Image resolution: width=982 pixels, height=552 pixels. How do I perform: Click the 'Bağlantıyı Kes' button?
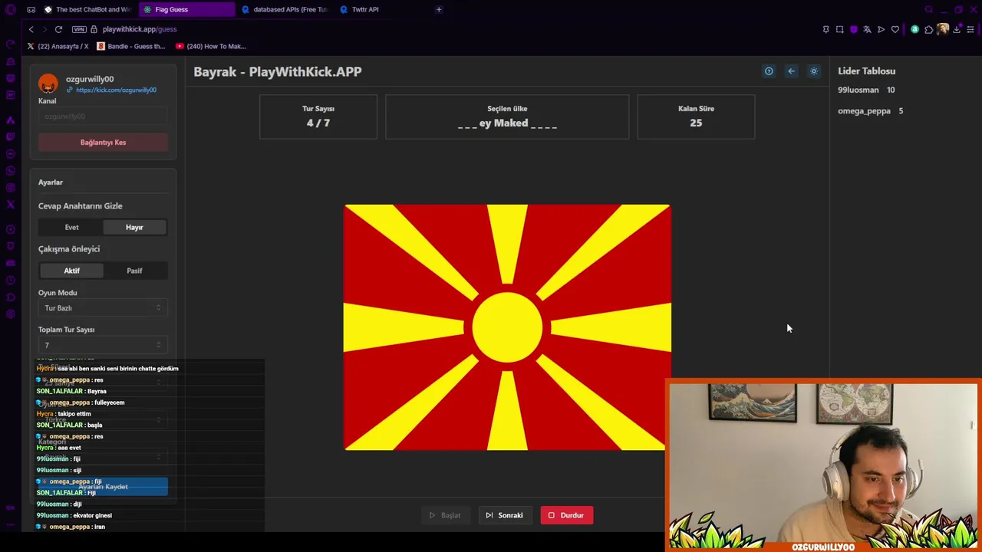(x=103, y=142)
